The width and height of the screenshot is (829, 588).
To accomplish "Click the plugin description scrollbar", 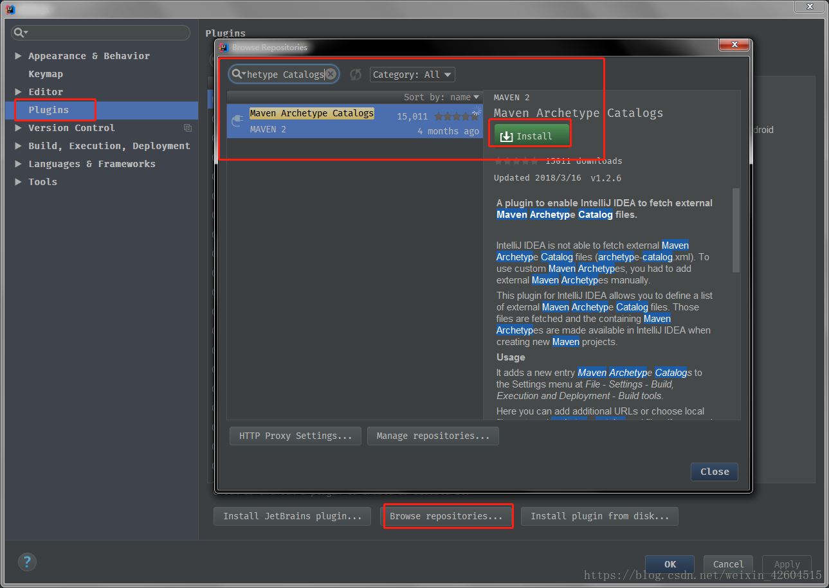I will point(736,230).
